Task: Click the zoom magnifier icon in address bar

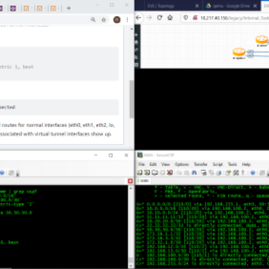Action: click(x=93, y=20)
